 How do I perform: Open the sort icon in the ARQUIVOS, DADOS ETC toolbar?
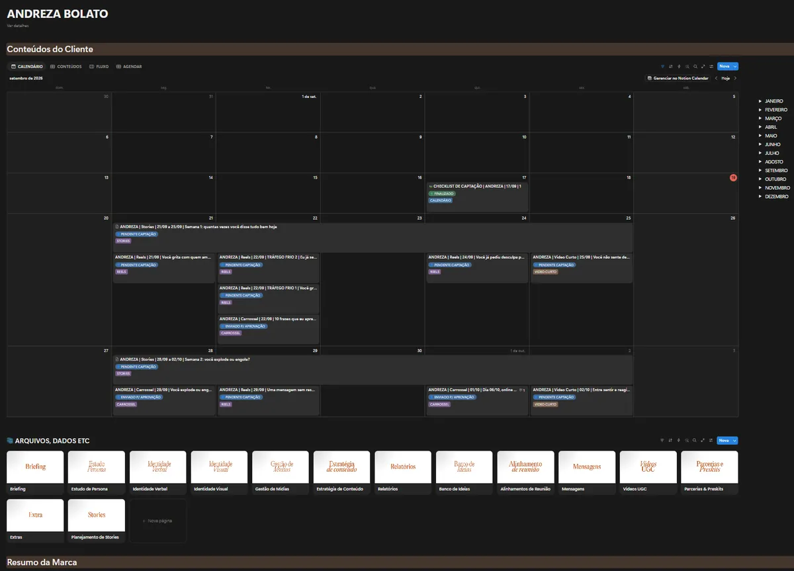coord(671,440)
